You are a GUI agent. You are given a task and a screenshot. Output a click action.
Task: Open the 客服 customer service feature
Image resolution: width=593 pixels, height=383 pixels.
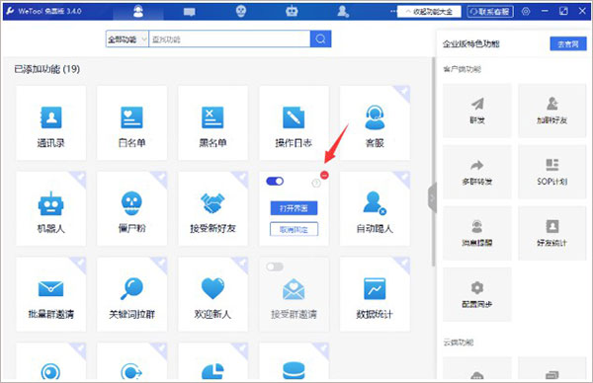tap(375, 123)
